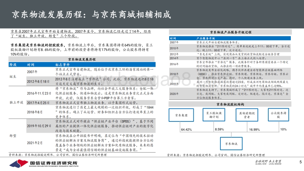304x171 pixels.
Task: Click 2014年 row in upgrade table
Action: coord(230,58)
